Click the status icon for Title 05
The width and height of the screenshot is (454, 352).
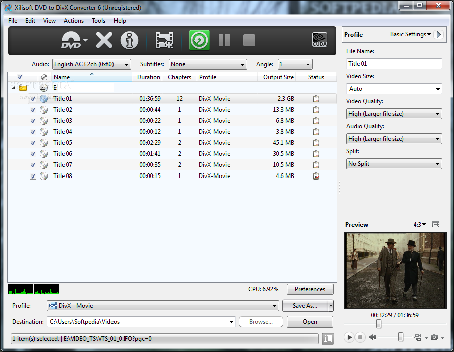point(316,143)
